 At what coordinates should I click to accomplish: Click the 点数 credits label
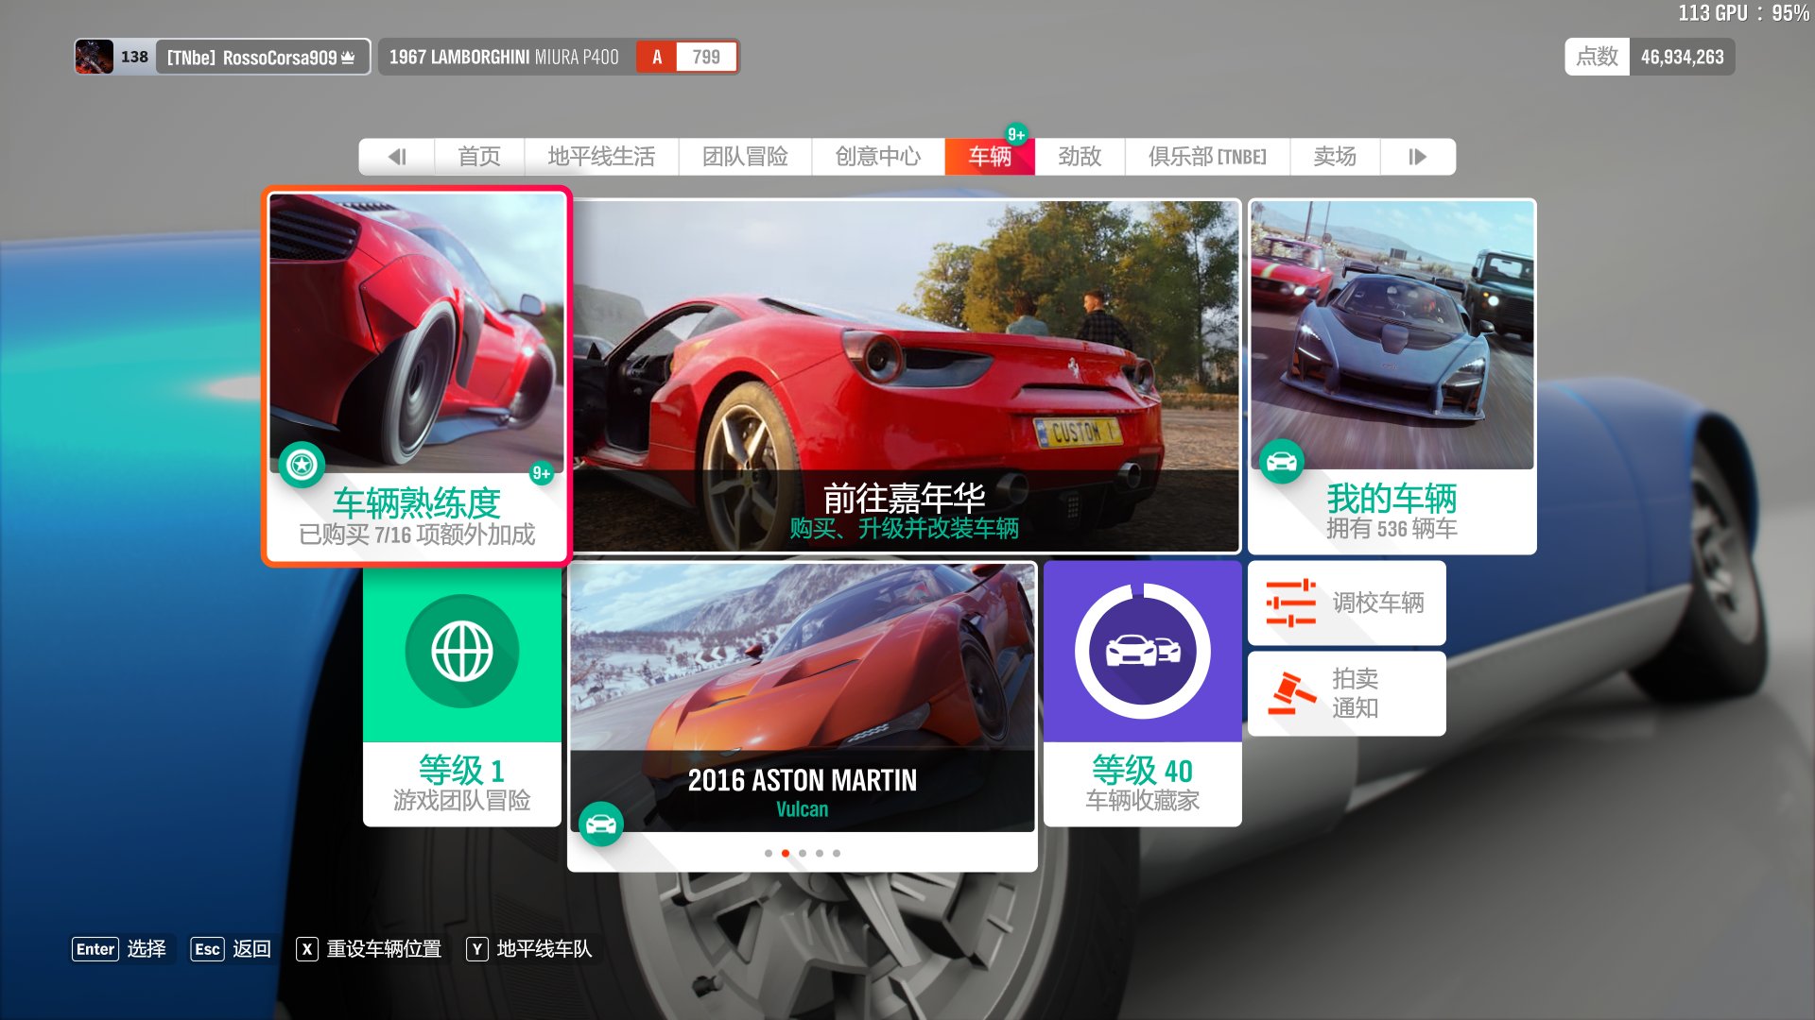[x=1597, y=57]
